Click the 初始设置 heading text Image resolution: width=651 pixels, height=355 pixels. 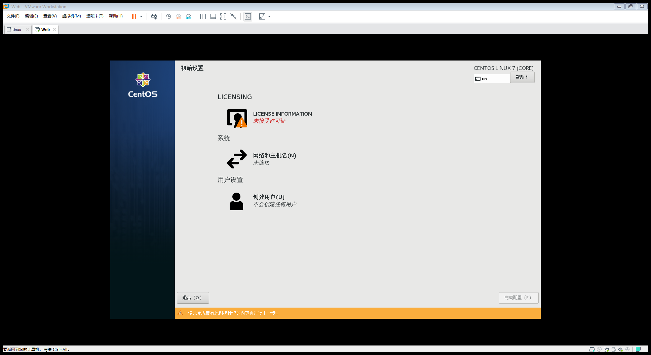(192, 68)
